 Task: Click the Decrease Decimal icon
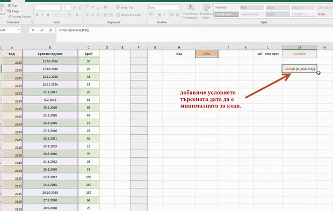click(177, 15)
